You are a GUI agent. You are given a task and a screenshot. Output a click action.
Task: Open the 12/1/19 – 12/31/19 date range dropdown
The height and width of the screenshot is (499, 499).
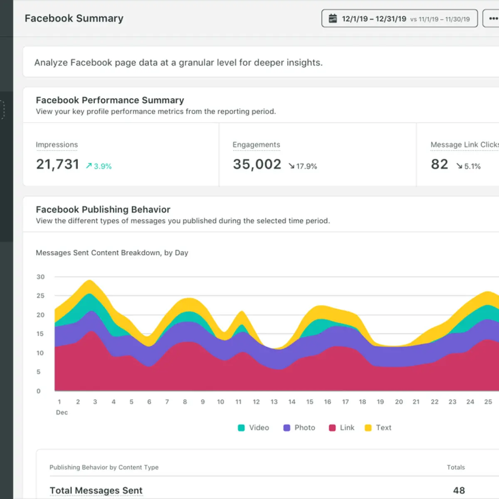tap(400, 18)
